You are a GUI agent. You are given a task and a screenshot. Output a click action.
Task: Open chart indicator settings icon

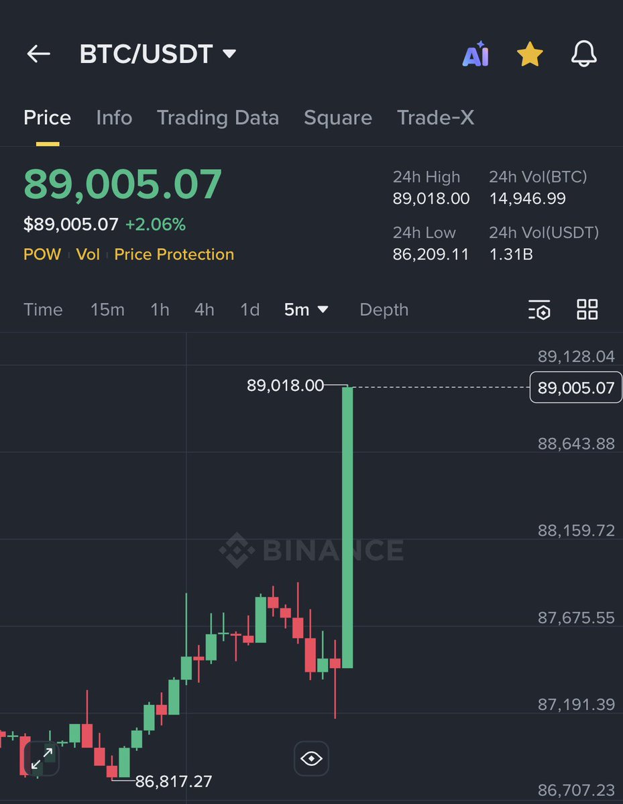(x=539, y=310)
